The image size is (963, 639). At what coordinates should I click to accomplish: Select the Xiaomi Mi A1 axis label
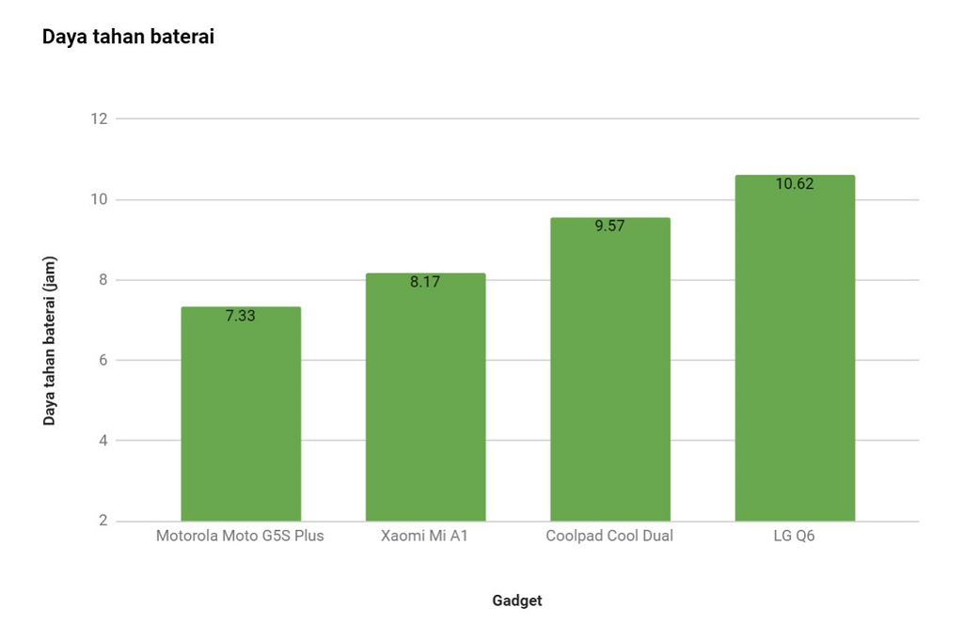pyautogui.click(x=424, y=537)
